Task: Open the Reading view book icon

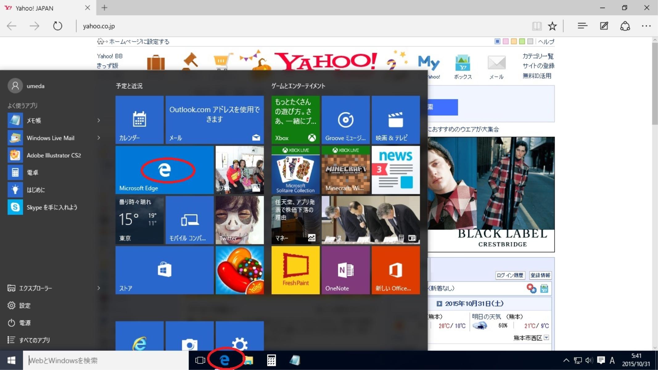Action: click(x=537, y=26)
